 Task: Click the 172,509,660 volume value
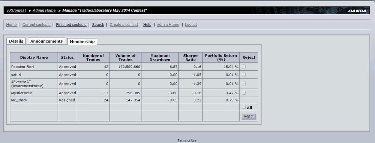129,67
